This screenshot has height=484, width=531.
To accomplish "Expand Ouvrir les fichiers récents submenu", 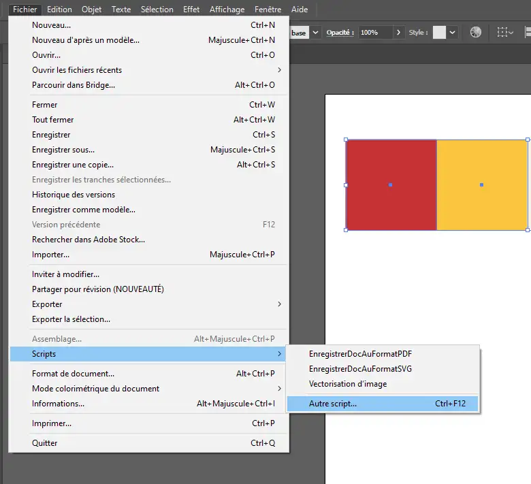I will [279, 70].
